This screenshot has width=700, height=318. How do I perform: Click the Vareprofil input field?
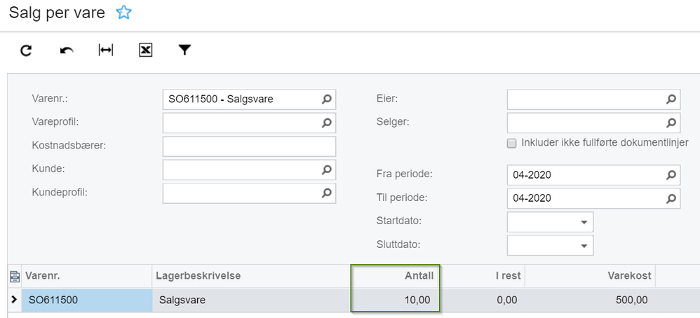249,123
